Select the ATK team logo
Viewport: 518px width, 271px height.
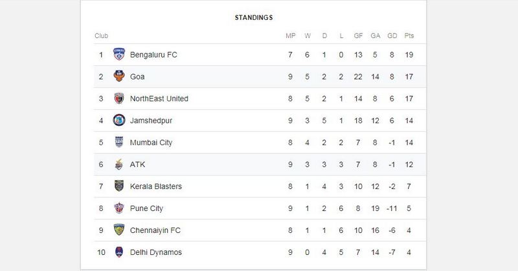coord(119,165)
